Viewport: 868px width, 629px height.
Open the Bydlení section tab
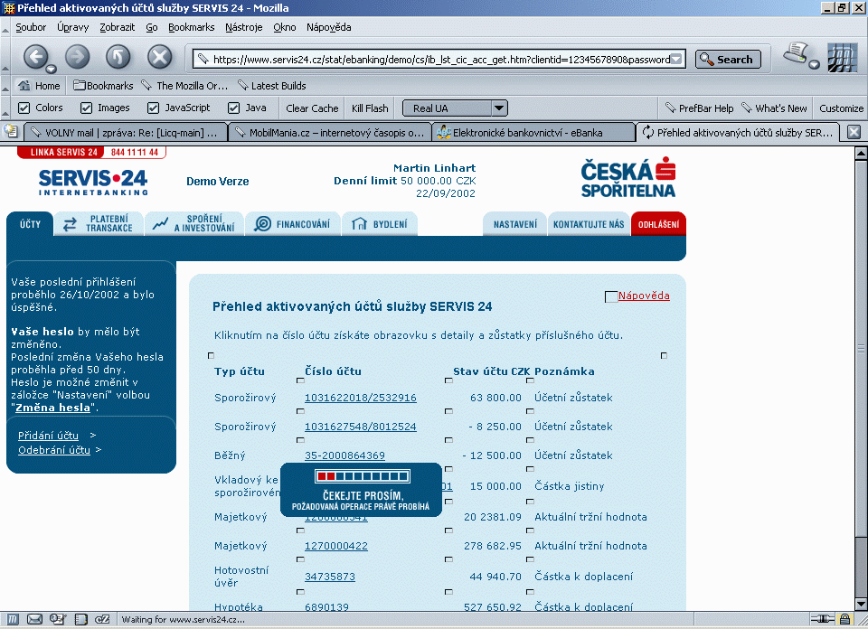379,223
